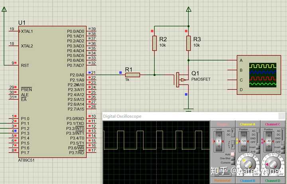Click the Channel A volts-per-division knob

[248, 164]
